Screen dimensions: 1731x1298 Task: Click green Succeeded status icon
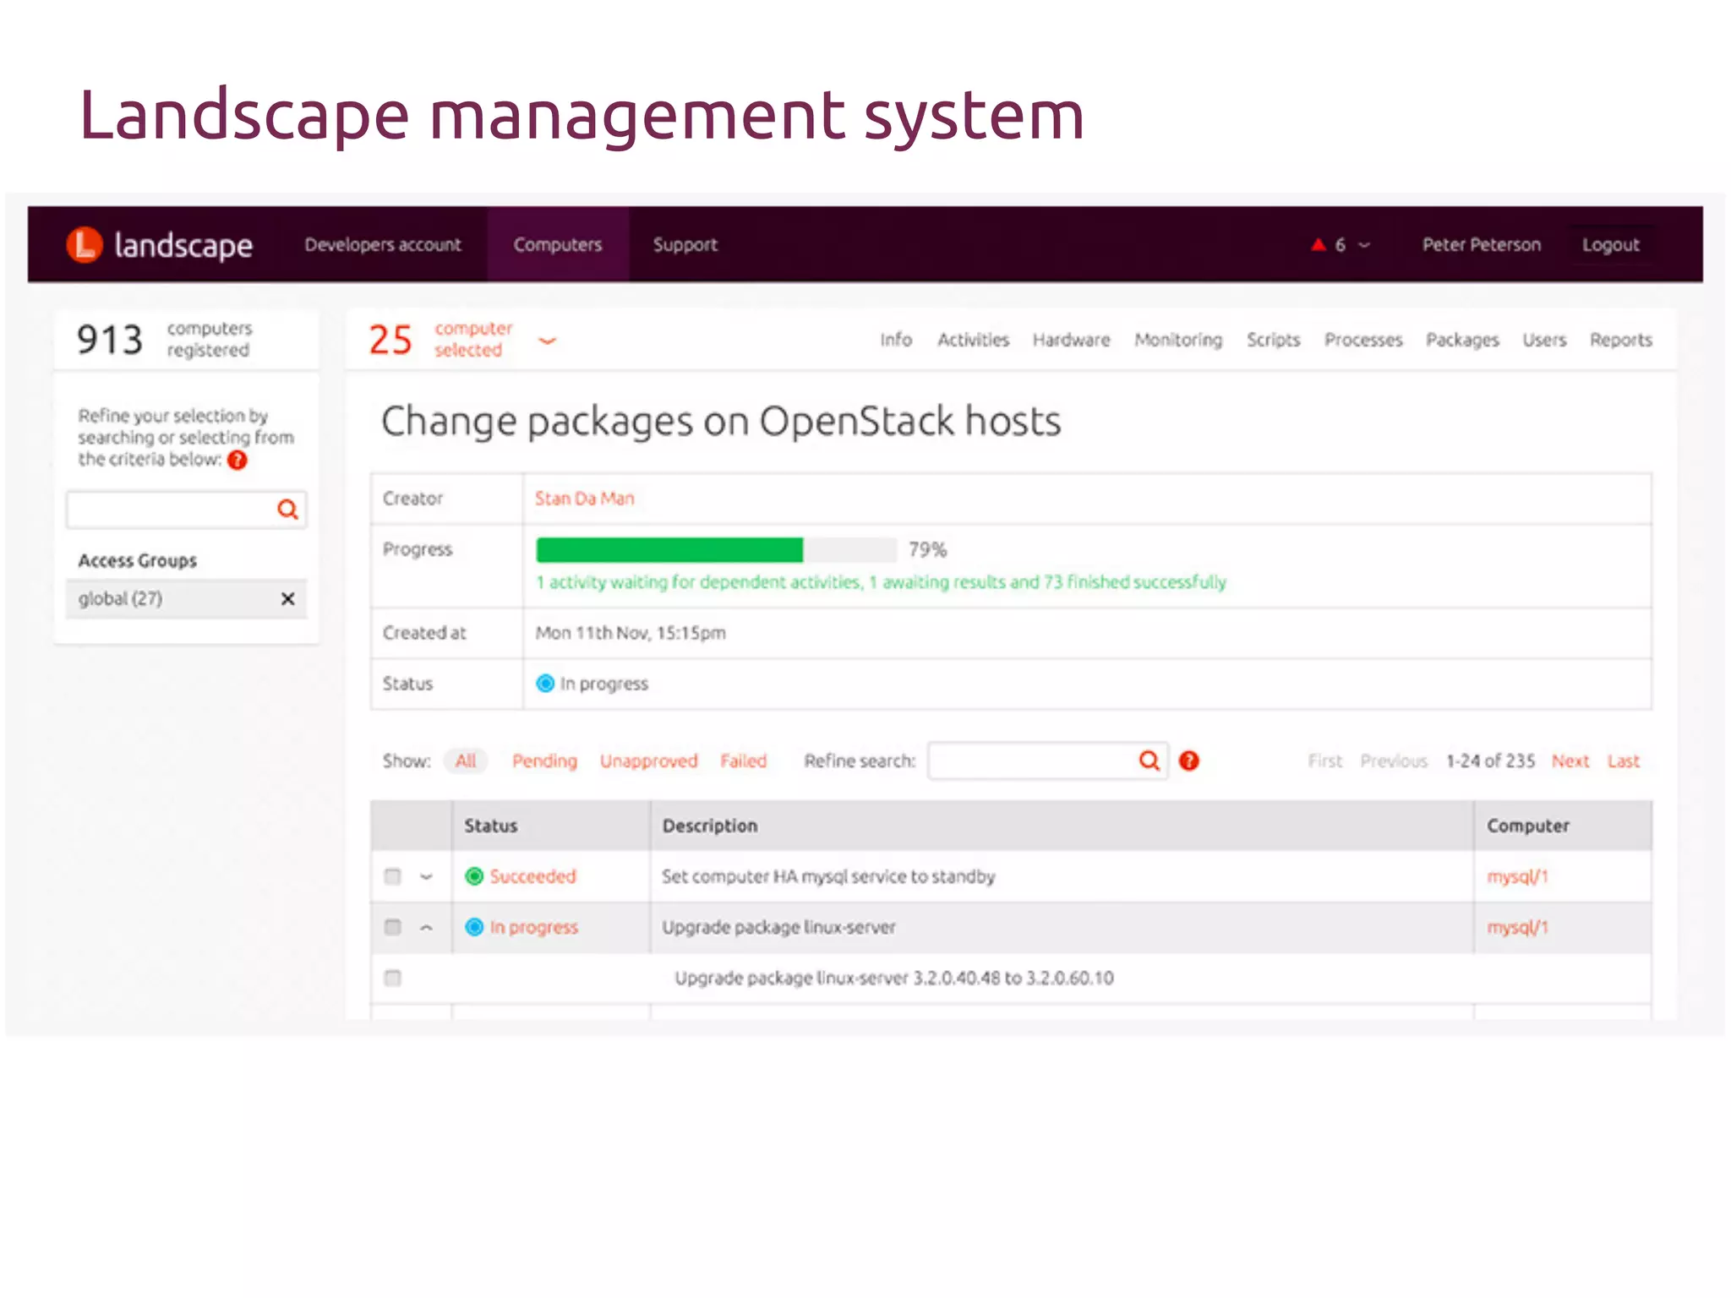pos(474,876)
